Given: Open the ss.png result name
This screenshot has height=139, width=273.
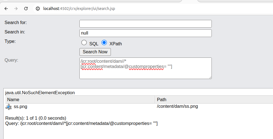Looking at the screenshot, I should (20, 106).
